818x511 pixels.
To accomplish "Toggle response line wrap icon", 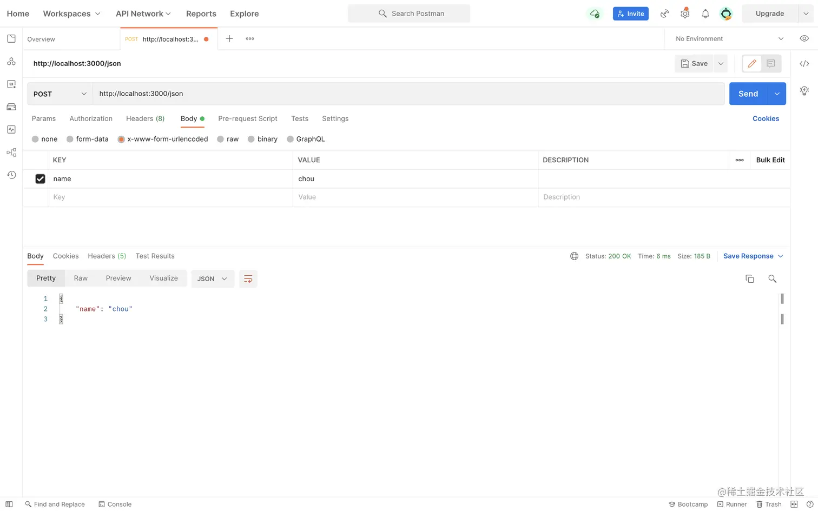I will coord(248,278).
